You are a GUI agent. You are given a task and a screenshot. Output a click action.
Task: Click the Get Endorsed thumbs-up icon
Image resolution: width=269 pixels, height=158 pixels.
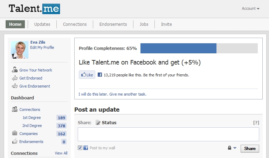coord(15,78)
